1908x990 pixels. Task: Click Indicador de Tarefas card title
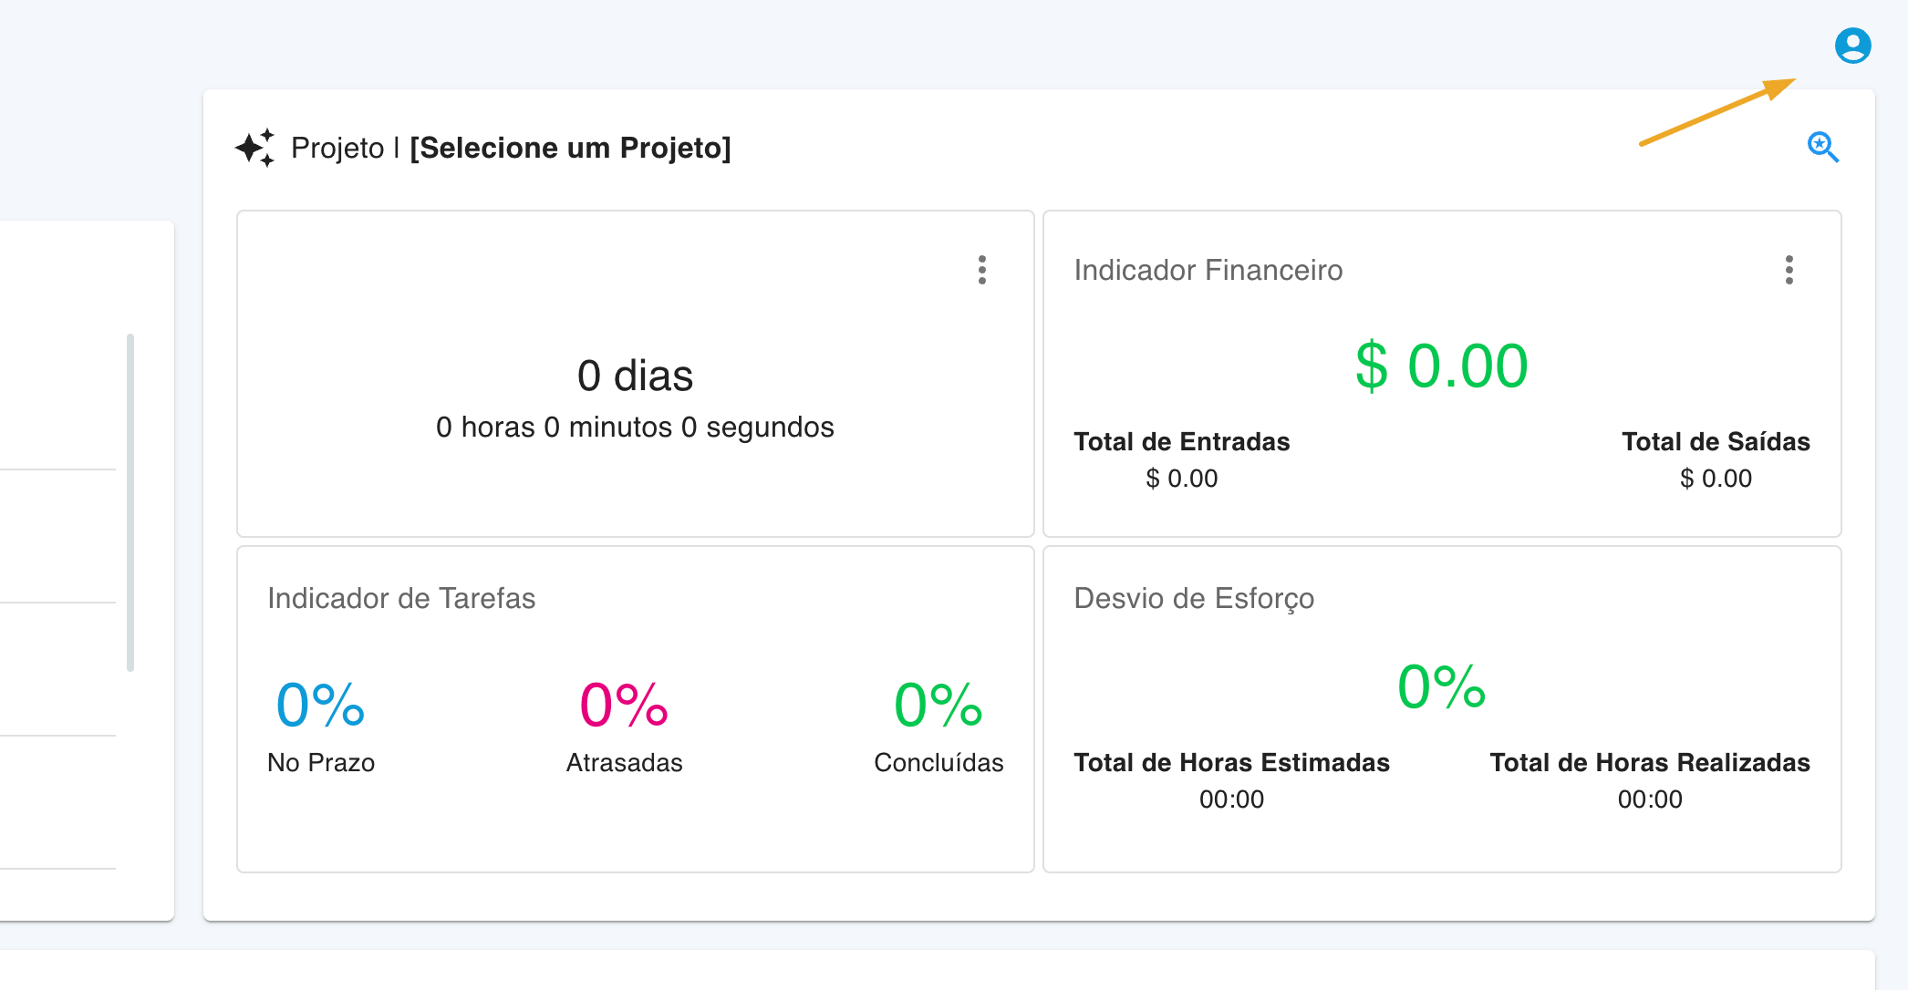(401, 598)
